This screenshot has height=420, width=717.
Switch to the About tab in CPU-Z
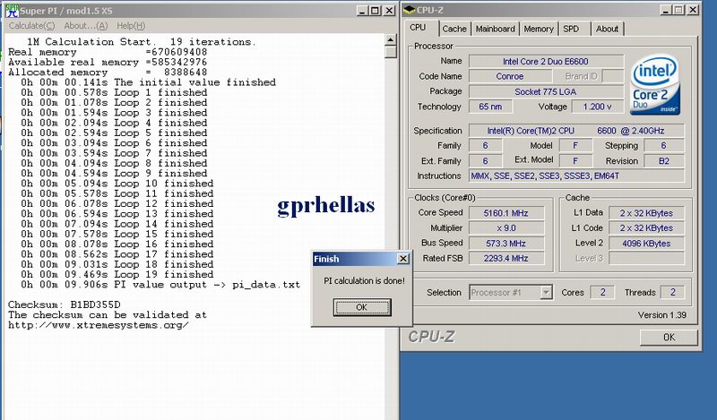(x=607, y=29)
